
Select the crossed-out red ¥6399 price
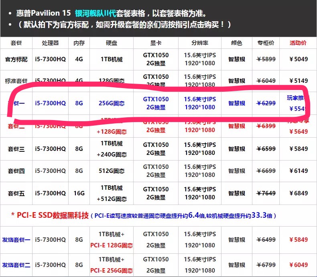pos(266,126)
